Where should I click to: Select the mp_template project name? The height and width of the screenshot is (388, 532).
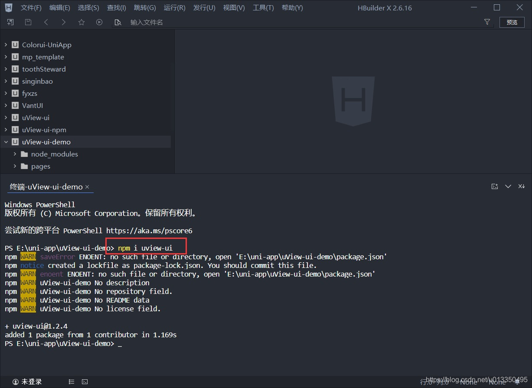click(x=43, y=57)
